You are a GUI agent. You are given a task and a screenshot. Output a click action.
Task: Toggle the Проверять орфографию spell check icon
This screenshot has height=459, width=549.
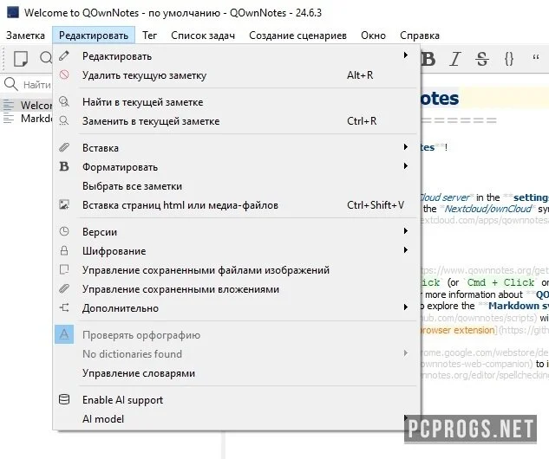(x=64, y=334)
